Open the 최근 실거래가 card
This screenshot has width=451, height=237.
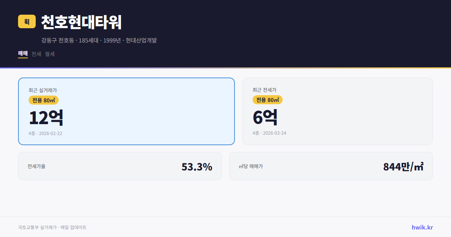(126, 111)
